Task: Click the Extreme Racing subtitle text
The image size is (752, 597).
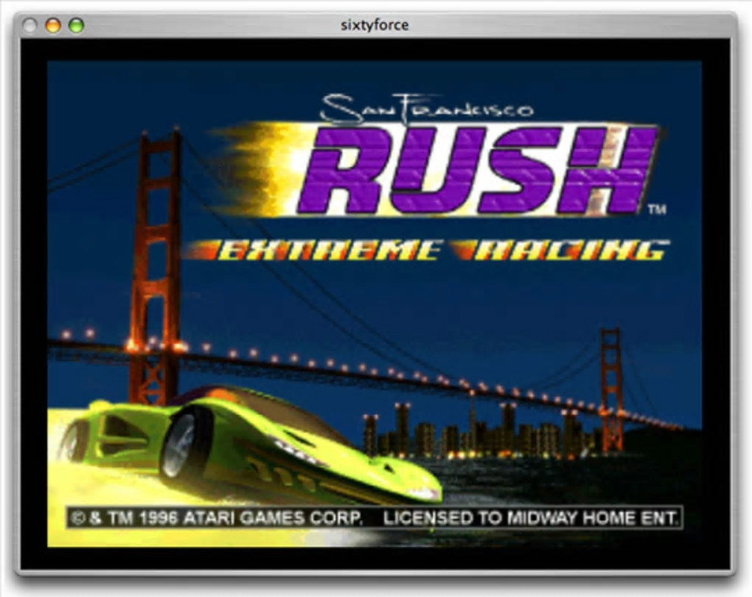Action: click(x=427, y=250)
